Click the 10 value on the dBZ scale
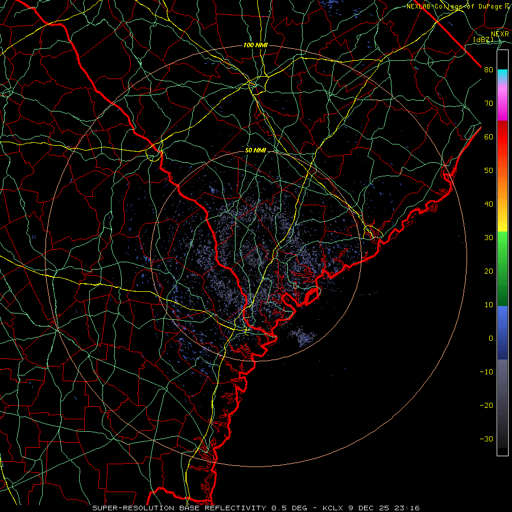 489,305
